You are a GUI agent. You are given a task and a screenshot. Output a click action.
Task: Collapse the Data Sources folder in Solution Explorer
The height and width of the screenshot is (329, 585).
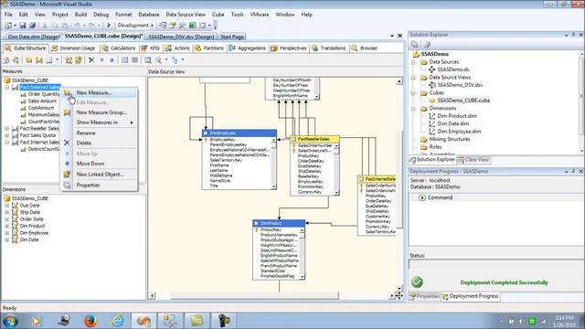coord(413,62)
